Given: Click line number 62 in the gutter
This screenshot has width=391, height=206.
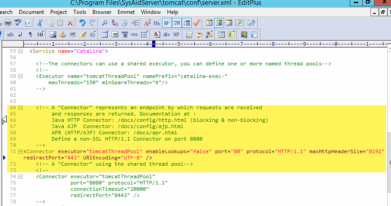Looking at the screenshot, I should 13,95.
